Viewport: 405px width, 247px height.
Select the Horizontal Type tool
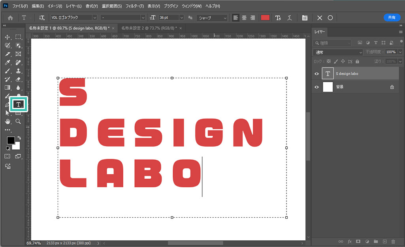tap(18, 104)
